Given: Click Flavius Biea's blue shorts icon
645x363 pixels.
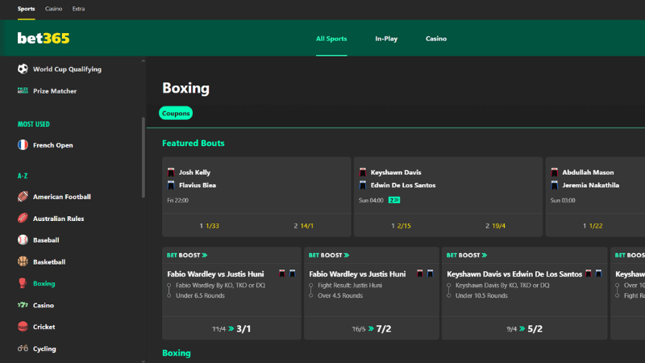Looking at the screenshot, I should (x=171, y=186).
